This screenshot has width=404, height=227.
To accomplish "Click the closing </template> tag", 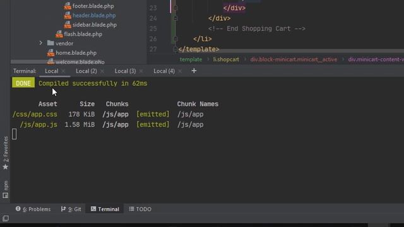I will point(199,49).
